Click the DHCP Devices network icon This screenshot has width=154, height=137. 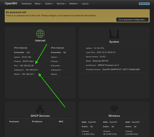pos(40,109)
